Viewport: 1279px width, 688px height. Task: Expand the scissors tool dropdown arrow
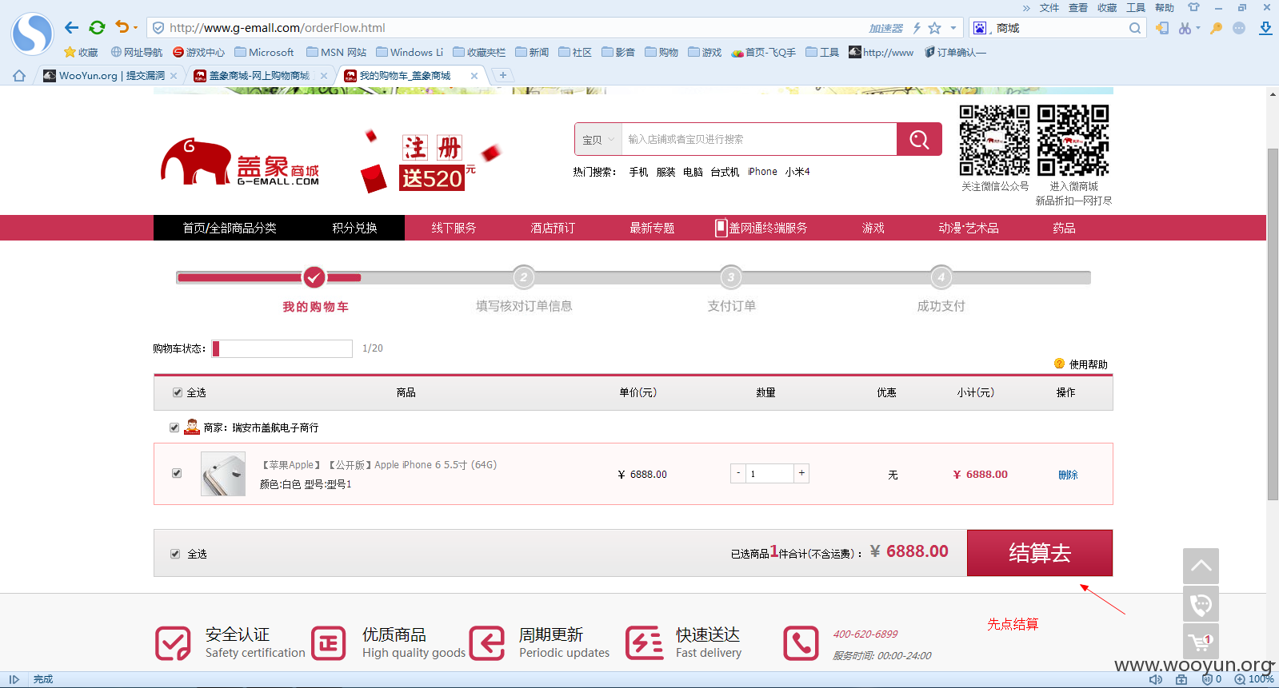pyautogui.click(x=1197, y=28)
